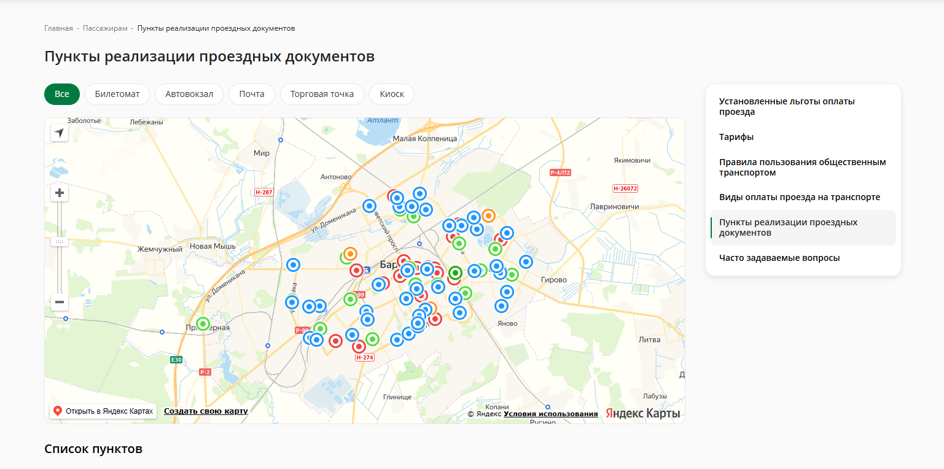Filter points by Торговая точка
This screenshot has width=944, height=469.
(322, 95)
